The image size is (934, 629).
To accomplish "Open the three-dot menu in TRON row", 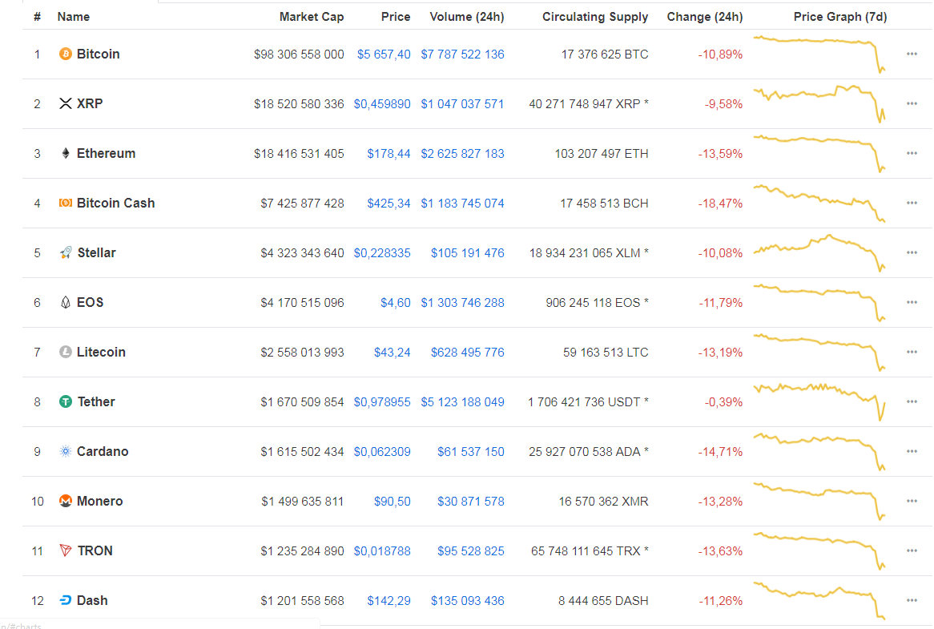I will 912,550.
